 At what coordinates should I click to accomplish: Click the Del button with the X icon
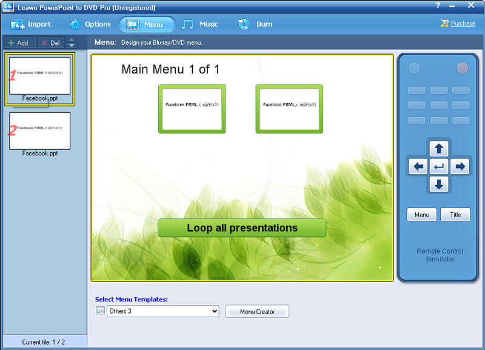50,43
